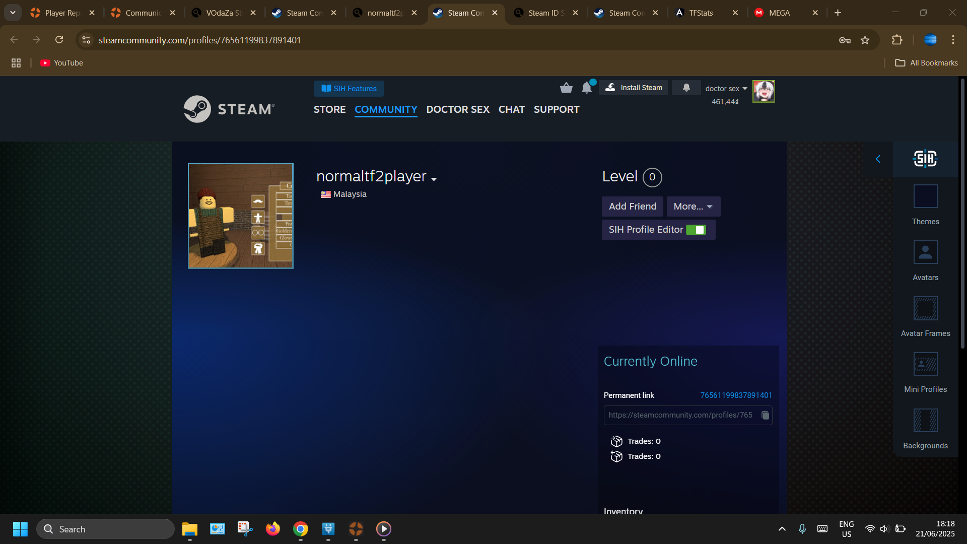Click the doctor sex header avatar thumbnail
Image resolution: width=967 pixels, height=544 pixels.
tap(764, 91)
